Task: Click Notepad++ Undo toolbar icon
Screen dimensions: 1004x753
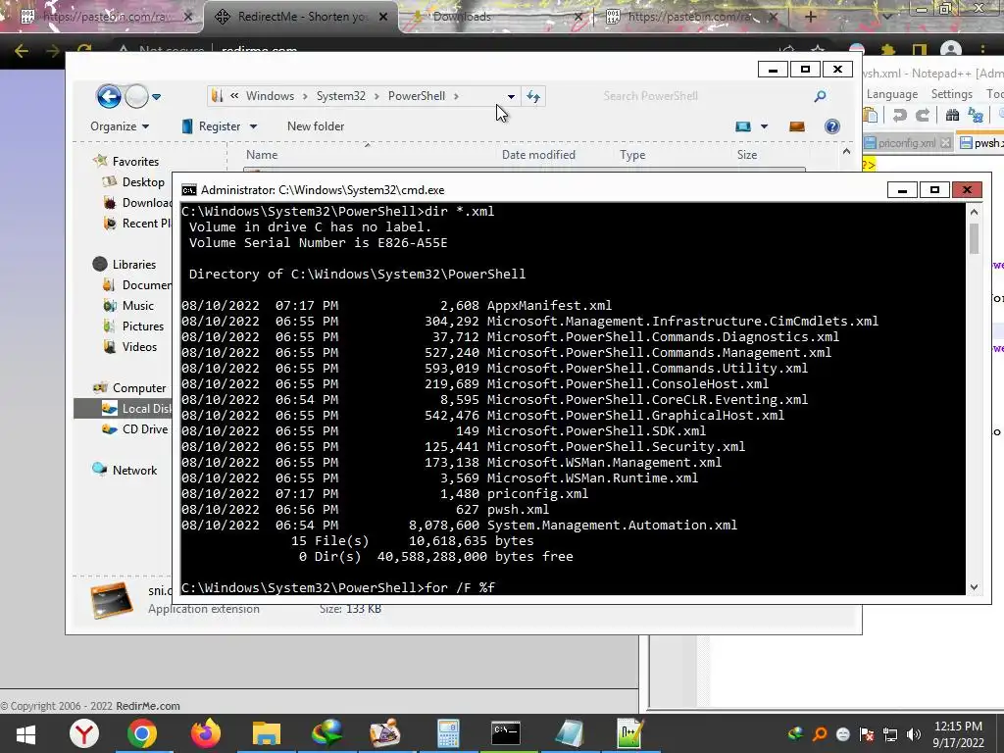Action: point(900,116)
